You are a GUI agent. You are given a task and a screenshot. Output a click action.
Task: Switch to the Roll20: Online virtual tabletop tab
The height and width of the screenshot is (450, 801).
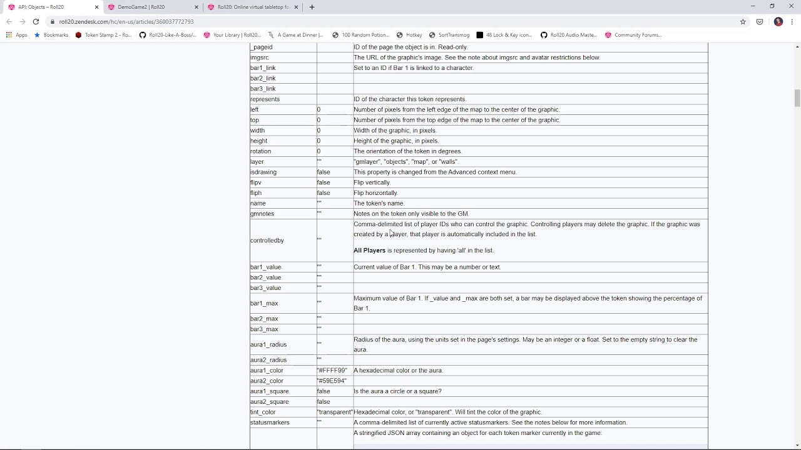[x=253, y=7]
